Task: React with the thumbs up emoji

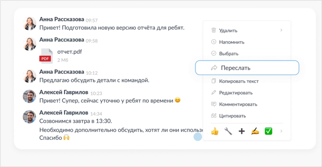Action: coord(215,131)
